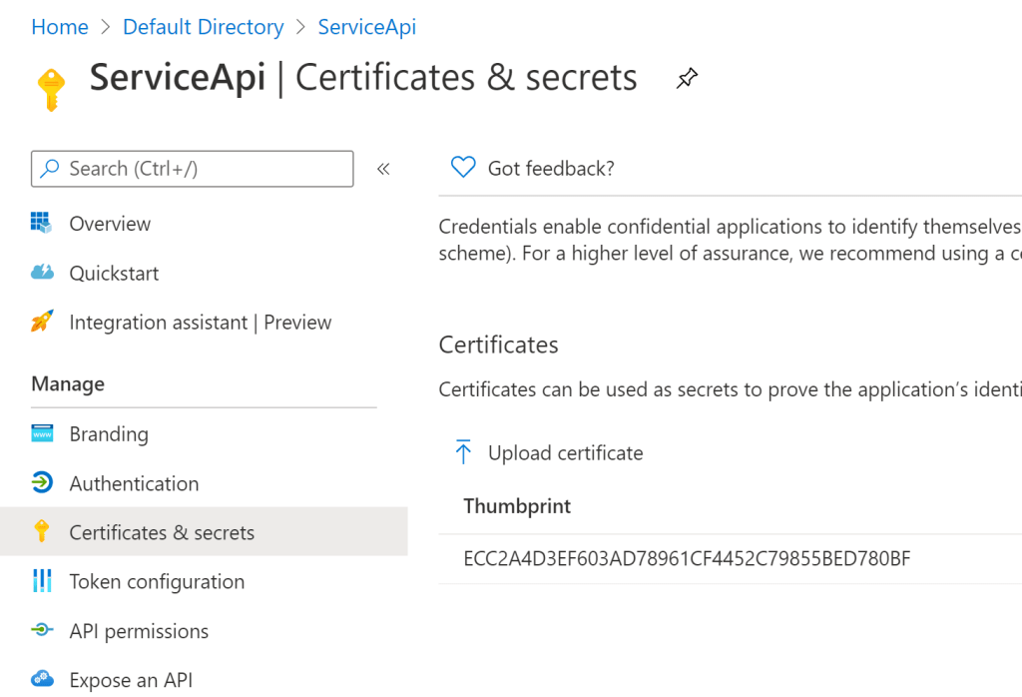Open the Expose an API section

click(130, 679)
